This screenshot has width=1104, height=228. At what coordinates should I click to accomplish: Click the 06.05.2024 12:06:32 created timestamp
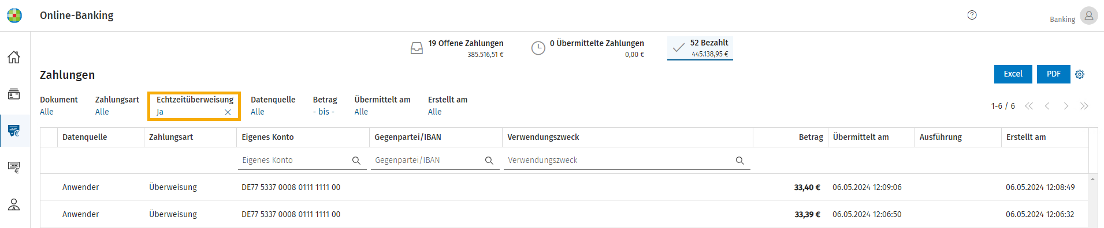click(1040, 215)
